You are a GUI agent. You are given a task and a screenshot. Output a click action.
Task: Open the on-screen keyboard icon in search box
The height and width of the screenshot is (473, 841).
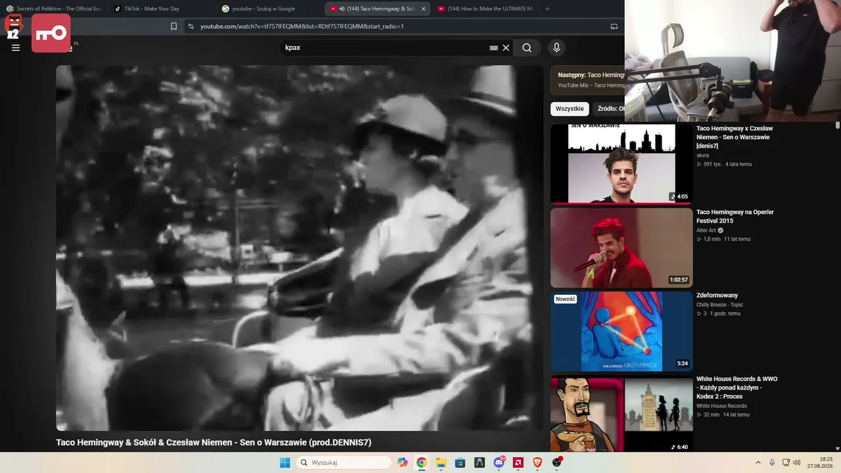tap(493, 47)
